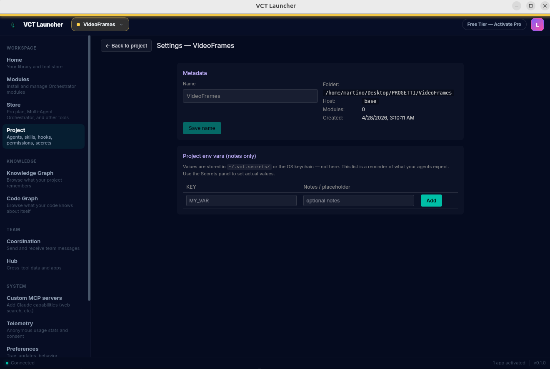Open Custom MCP servers in sidebar
The width and height of the screenshot is (550, 369).
pos(43,304)
